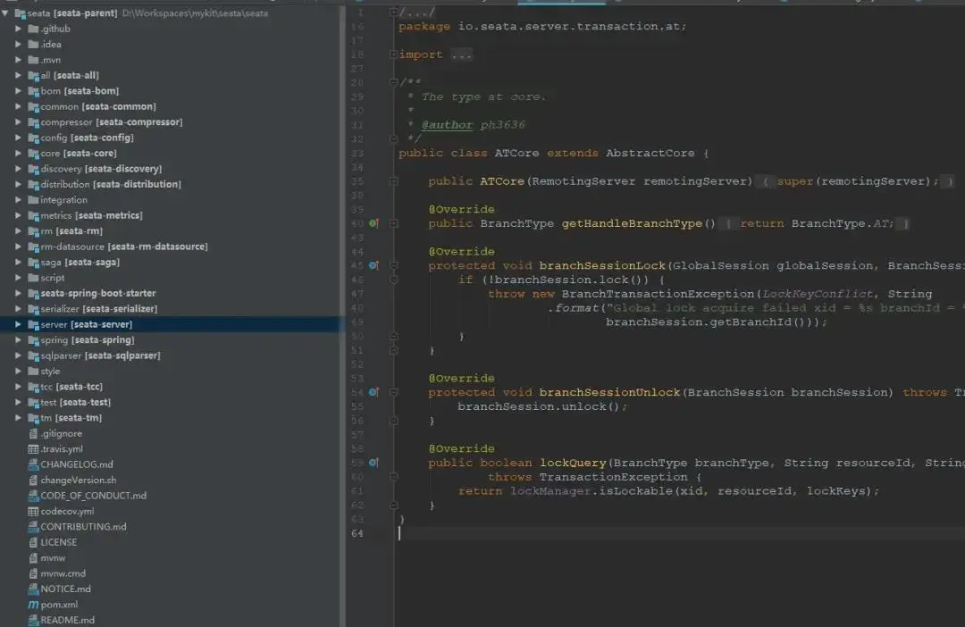Expand the common [seata-common] module

pyautogui.click(x=19, y=106)
